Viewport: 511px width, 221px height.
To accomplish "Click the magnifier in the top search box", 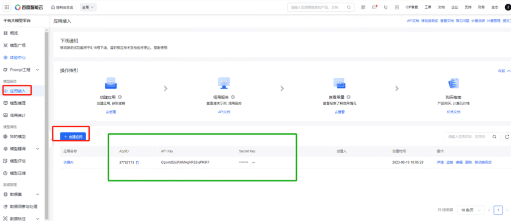I will tap(349, 7).
